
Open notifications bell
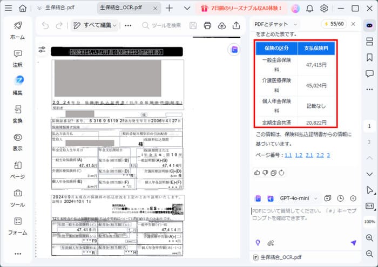[x=310, y=9]
